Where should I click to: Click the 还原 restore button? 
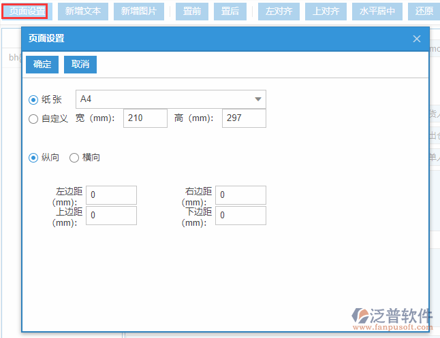pos(424,11)
